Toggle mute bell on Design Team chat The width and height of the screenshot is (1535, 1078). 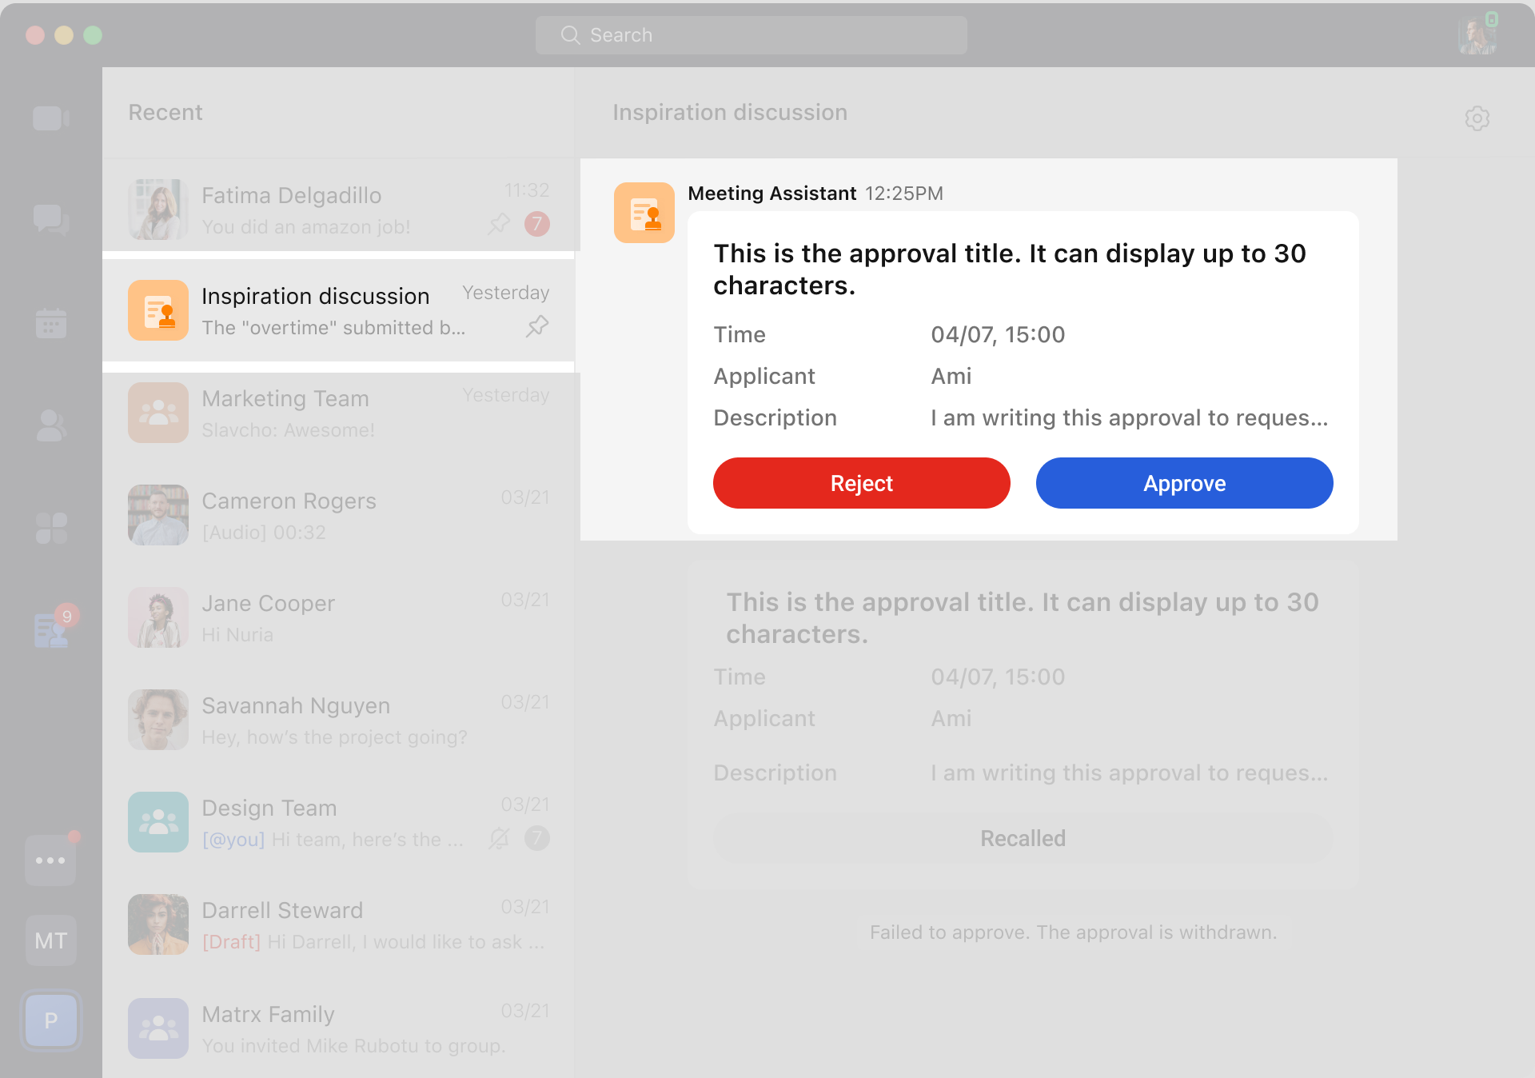[x=499, y=838]
